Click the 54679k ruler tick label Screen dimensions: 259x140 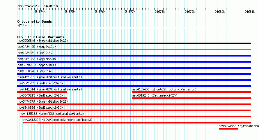click(190, 12)
